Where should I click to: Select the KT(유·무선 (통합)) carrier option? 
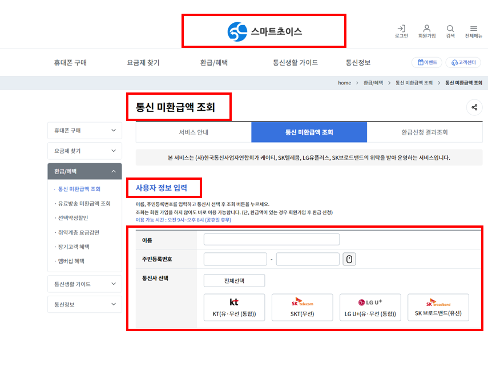234,307
